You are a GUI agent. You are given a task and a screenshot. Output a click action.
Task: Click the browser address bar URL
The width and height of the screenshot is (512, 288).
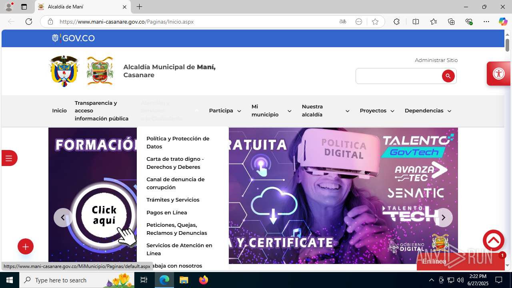(126, 22)
